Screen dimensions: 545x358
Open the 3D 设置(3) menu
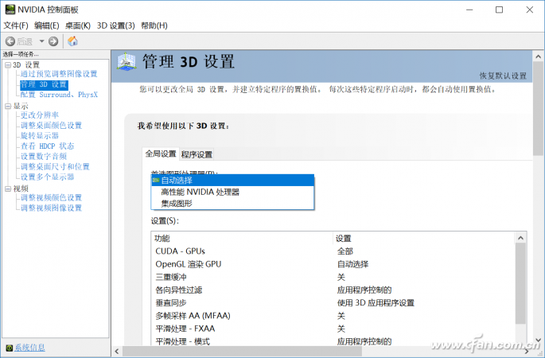click(115, 25)
